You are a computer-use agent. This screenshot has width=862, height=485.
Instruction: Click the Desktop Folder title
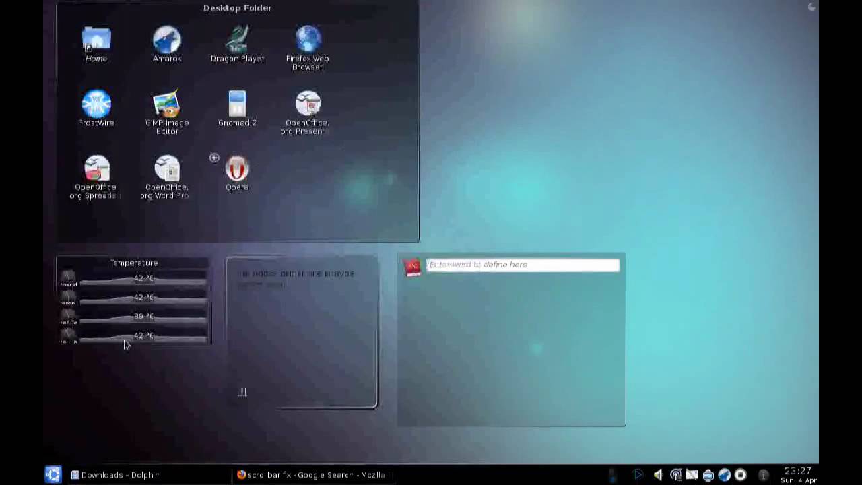click(237, 8)
